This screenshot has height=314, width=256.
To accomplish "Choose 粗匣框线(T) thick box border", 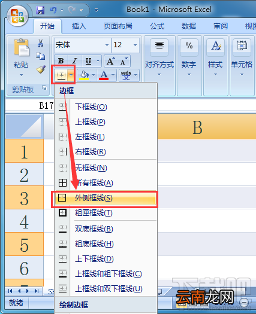I will coord(106,213).
